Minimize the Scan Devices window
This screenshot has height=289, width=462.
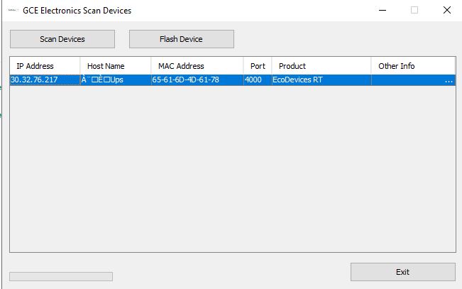[x=383, y=11]
